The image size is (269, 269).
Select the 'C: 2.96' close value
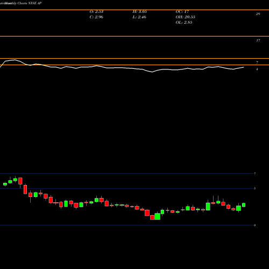[96, 17]
